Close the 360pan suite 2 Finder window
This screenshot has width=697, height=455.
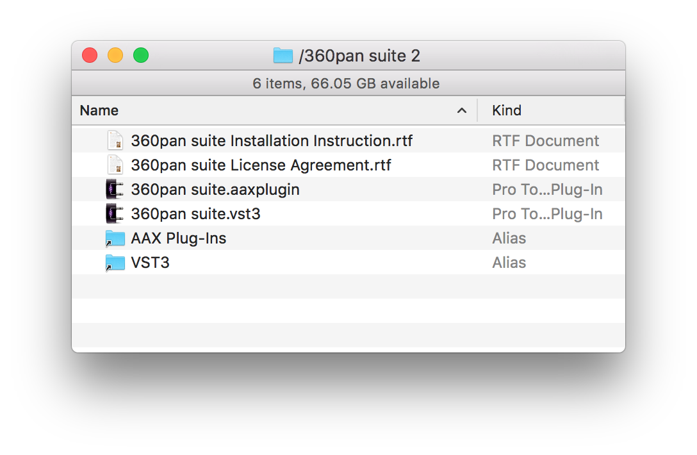[x=90, y=55]
